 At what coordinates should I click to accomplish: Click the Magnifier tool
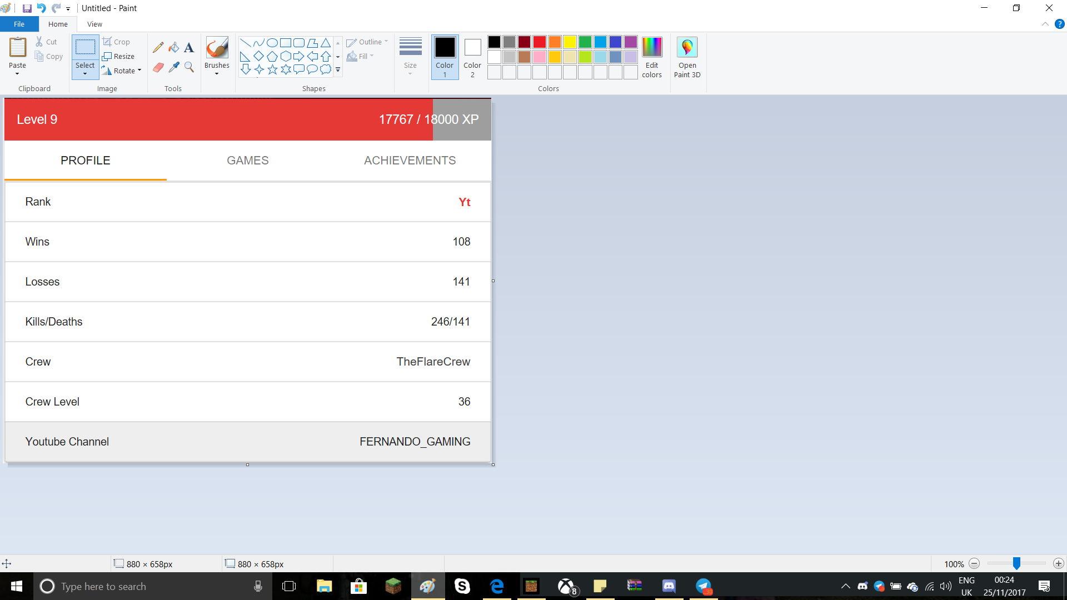tap(189, 67)
